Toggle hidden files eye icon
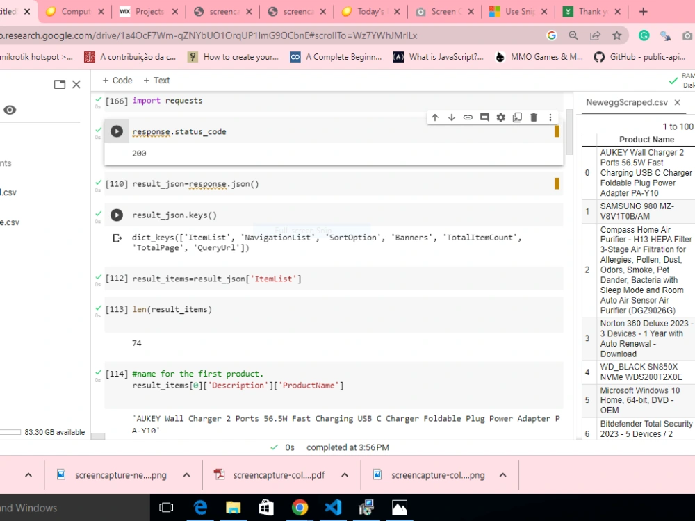The height and width of the screenshot is (521, 695). coord(10,110)
